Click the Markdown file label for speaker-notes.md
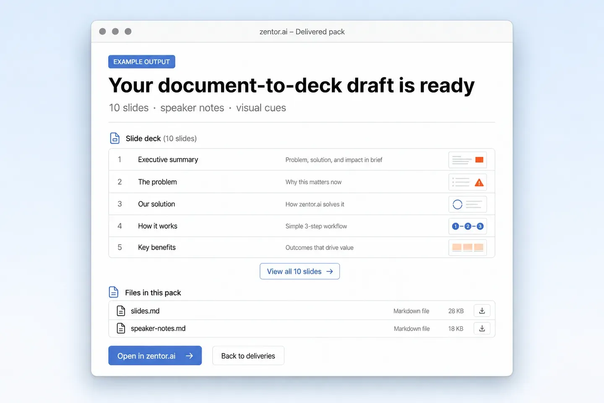The height and width of the screenshot is (403, 604). click(412, 329)
